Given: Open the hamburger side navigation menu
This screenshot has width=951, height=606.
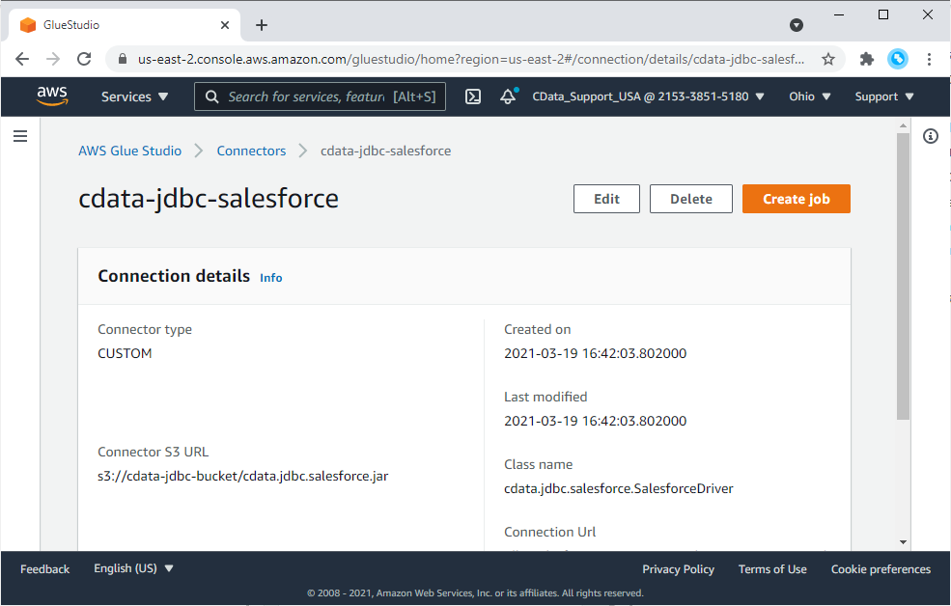Looking at the screenshot, I should [x=19, y=137].
